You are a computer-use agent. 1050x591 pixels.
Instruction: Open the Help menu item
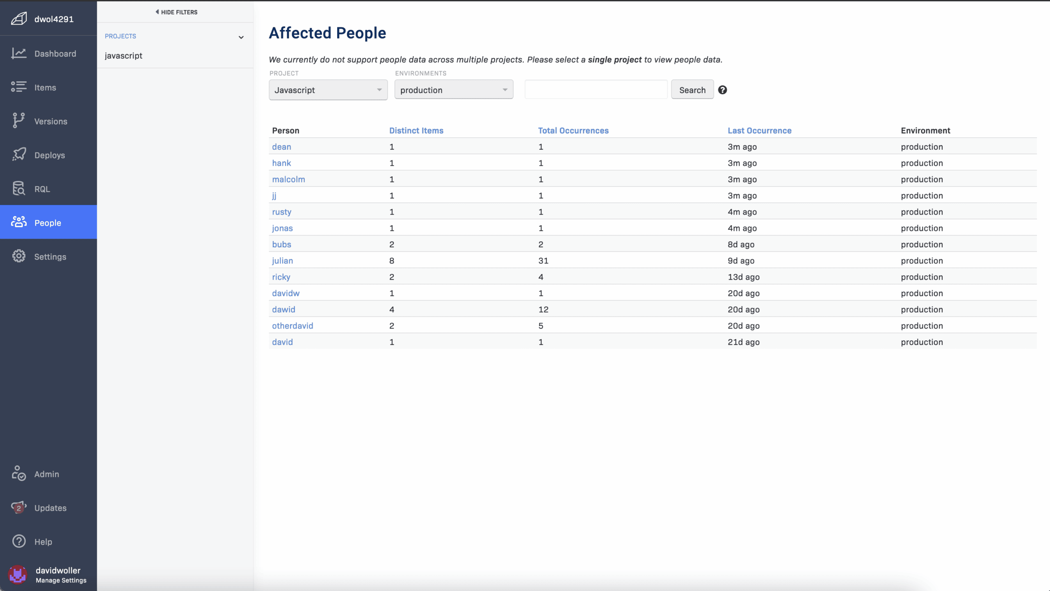(x=43, y=542)
